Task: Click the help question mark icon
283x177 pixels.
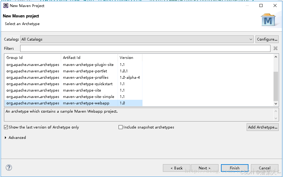Action: tap(9, 168)
